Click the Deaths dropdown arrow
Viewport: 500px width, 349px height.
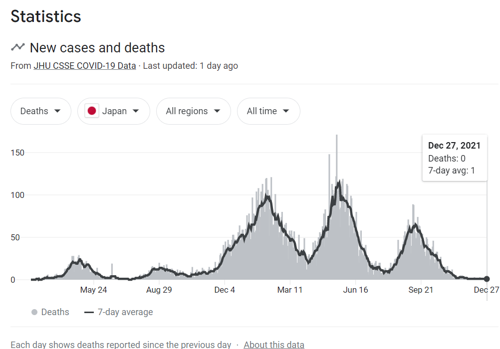tap(57, 111)
